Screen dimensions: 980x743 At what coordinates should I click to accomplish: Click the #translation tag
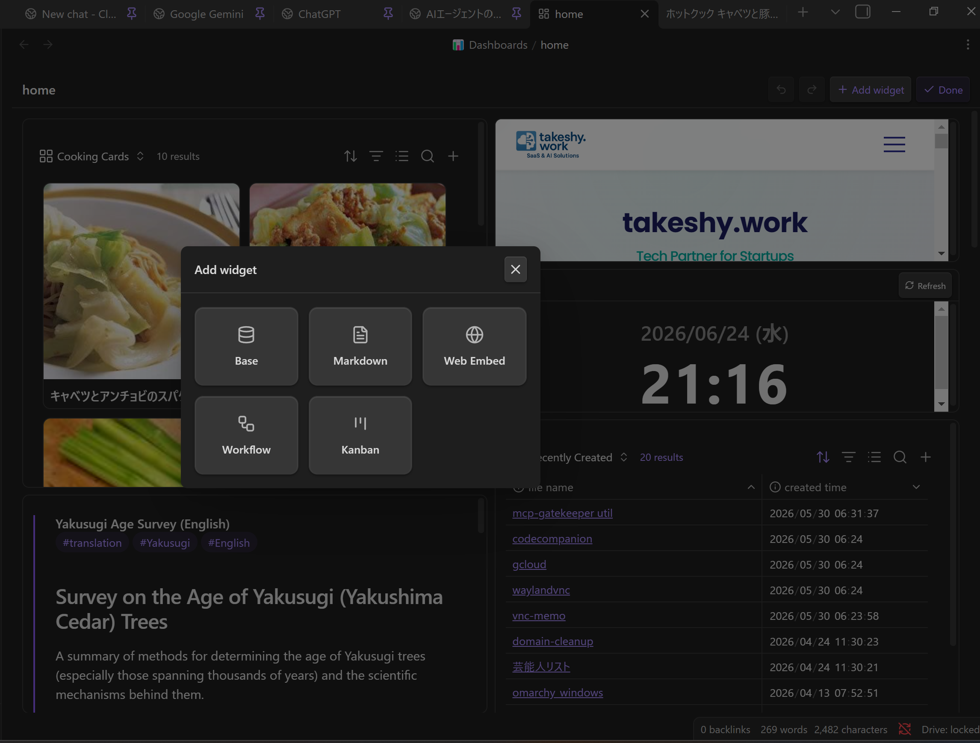click(92, 543)
